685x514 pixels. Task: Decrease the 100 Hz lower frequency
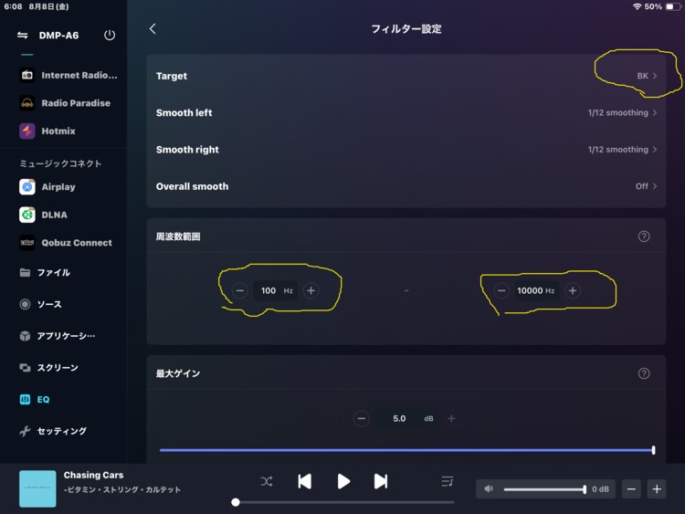[240, 290]
